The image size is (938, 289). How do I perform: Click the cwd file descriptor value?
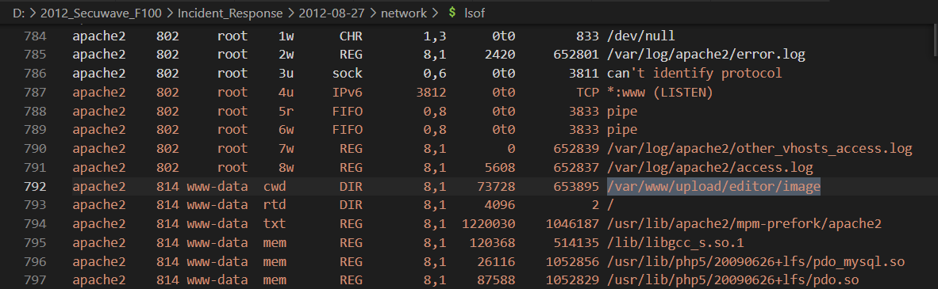click(x=275, y=187)
